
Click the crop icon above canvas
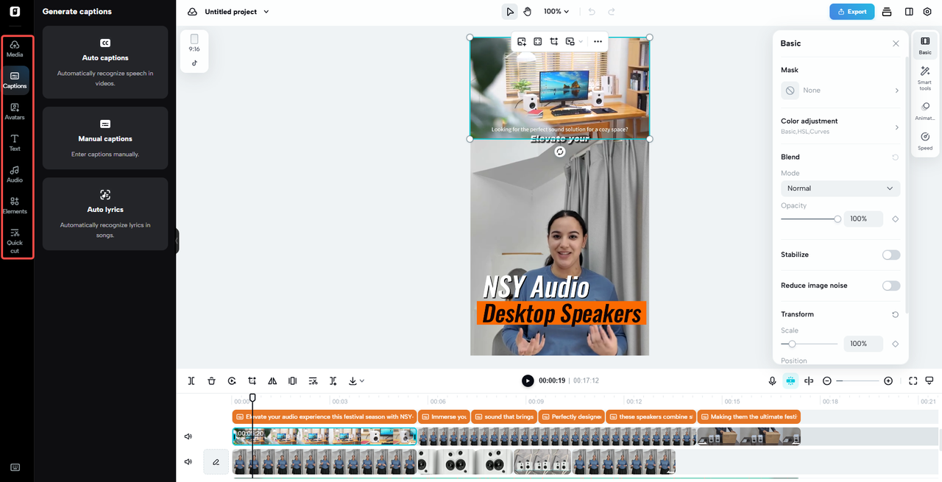[x=554, y=41]
